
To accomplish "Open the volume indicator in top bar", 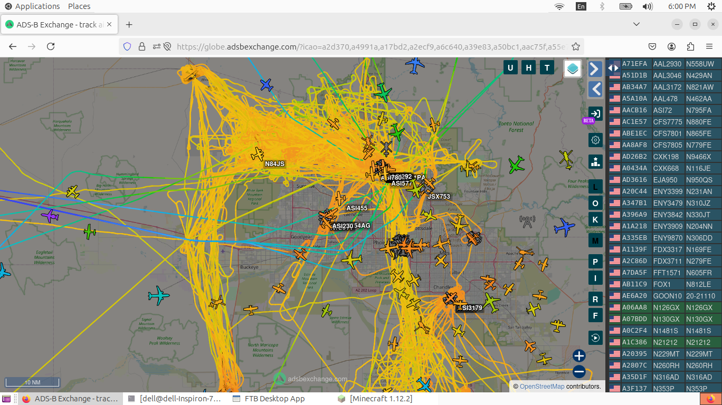I will pyautogui.click(x=648, y=6).
